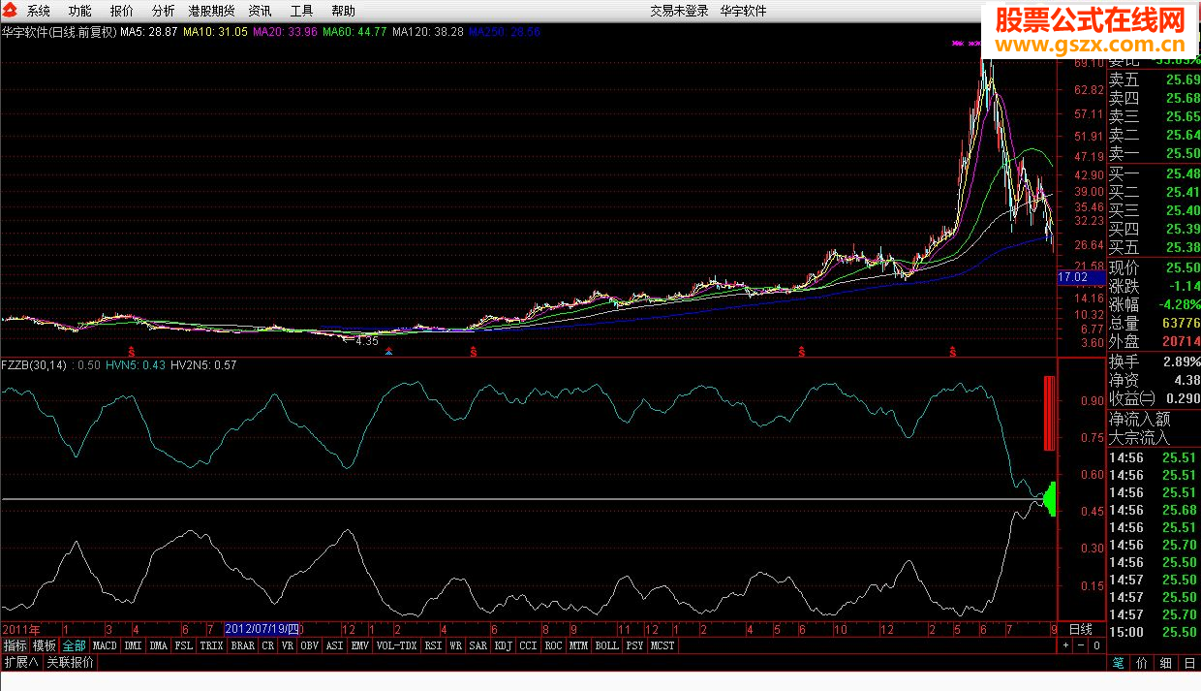Switch to the 笔 tick tab
1201x691 pixels.
(1118, 664)
